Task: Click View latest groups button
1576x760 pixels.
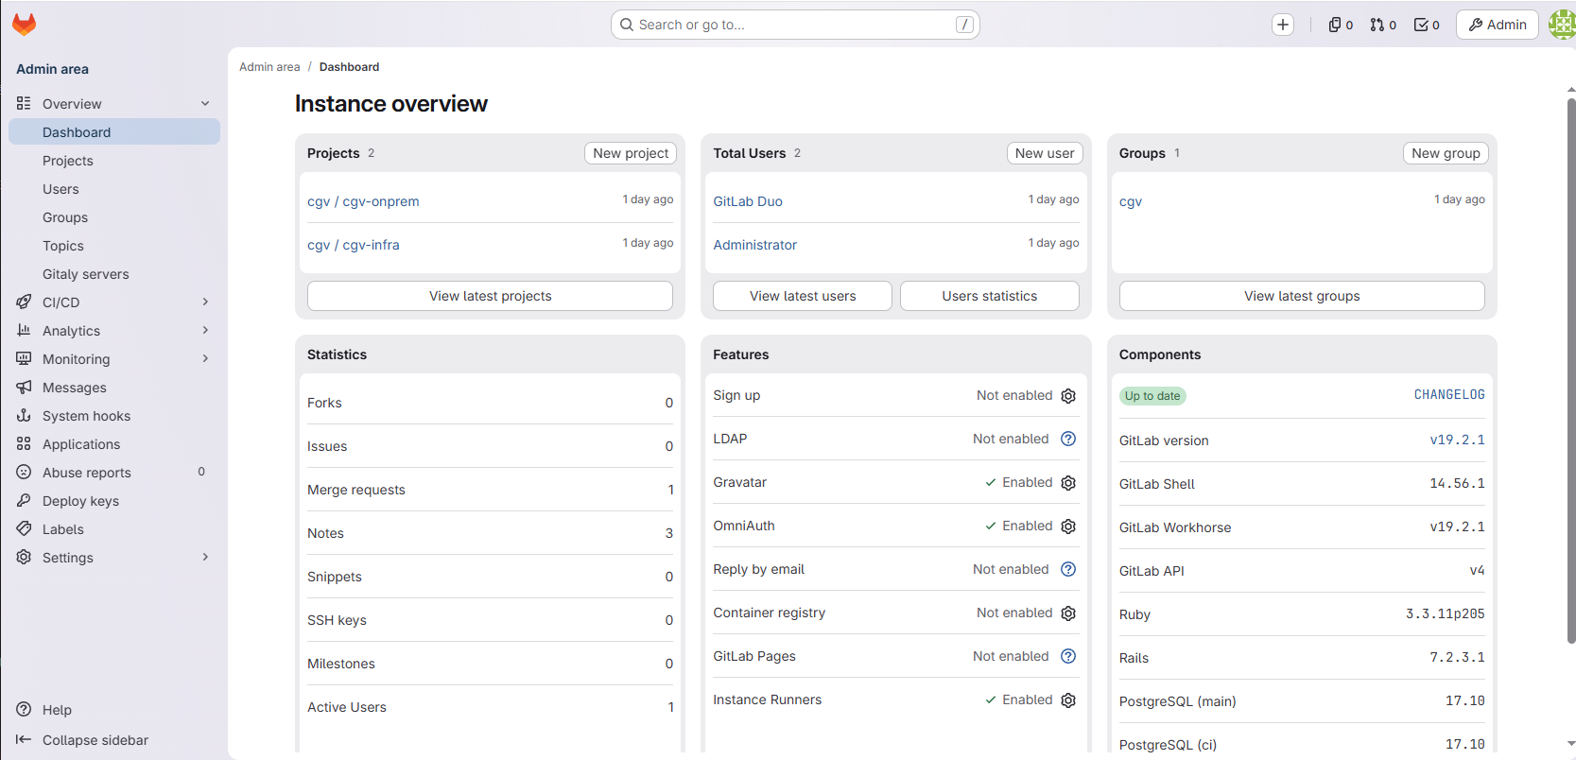Action: coord(1302,296)
